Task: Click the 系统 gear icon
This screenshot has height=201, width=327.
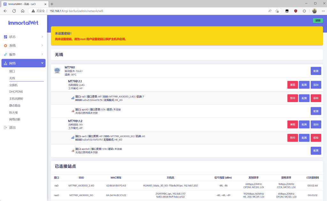Action: 5,45
